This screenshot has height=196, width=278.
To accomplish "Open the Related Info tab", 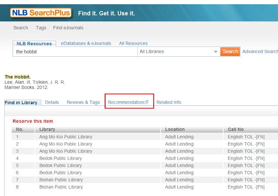I will (x=169, y=102).
